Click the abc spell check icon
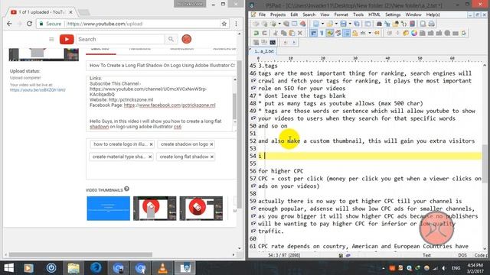The height and width of the screenshot is (275, 490). 363,33
